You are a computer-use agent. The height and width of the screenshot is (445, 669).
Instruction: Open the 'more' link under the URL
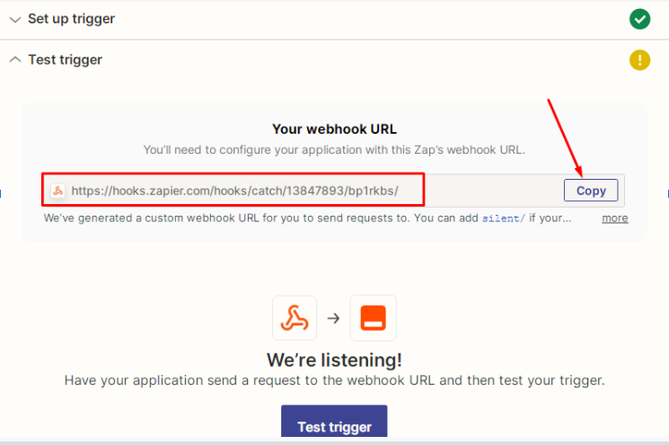pyautogui.click(x=615, y=218)
